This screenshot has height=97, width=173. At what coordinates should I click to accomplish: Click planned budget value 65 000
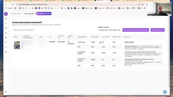tap(93, 60)
